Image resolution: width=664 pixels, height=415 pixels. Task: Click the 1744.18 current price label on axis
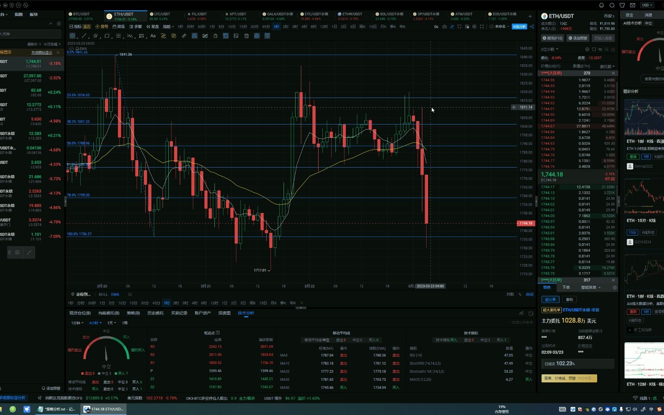(x=526, y=223)
